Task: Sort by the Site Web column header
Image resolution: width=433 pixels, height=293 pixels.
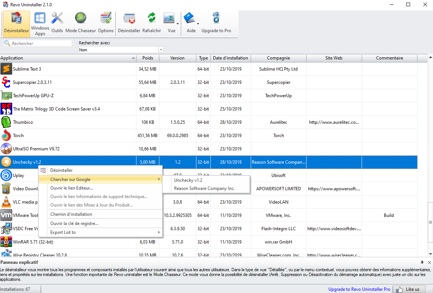Action: click(x=334, y=58)
